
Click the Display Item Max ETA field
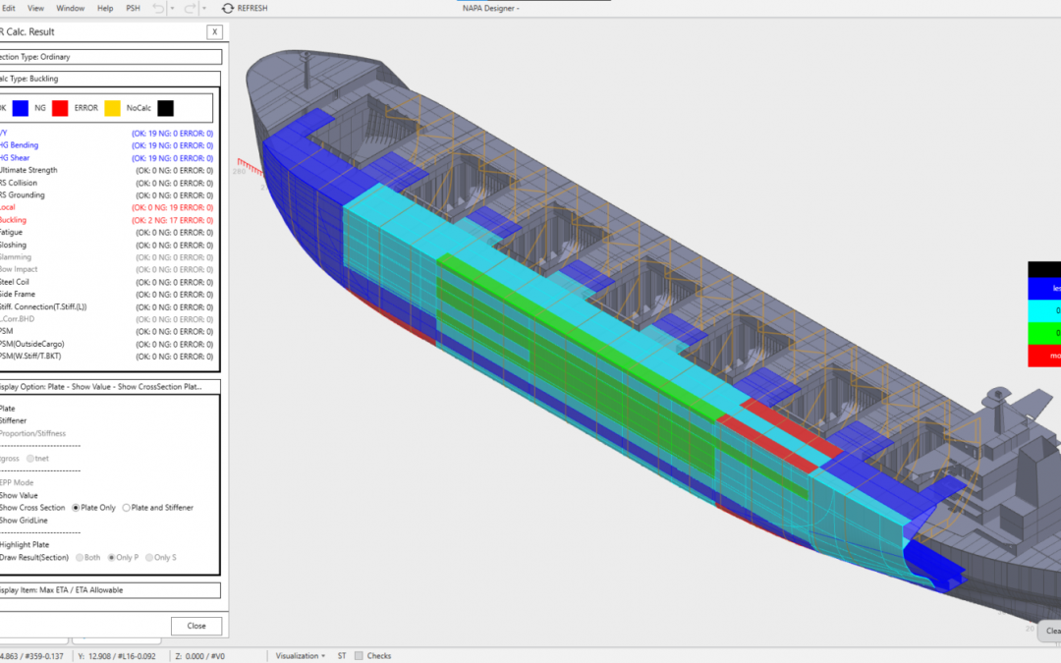[x=110, y=590]
